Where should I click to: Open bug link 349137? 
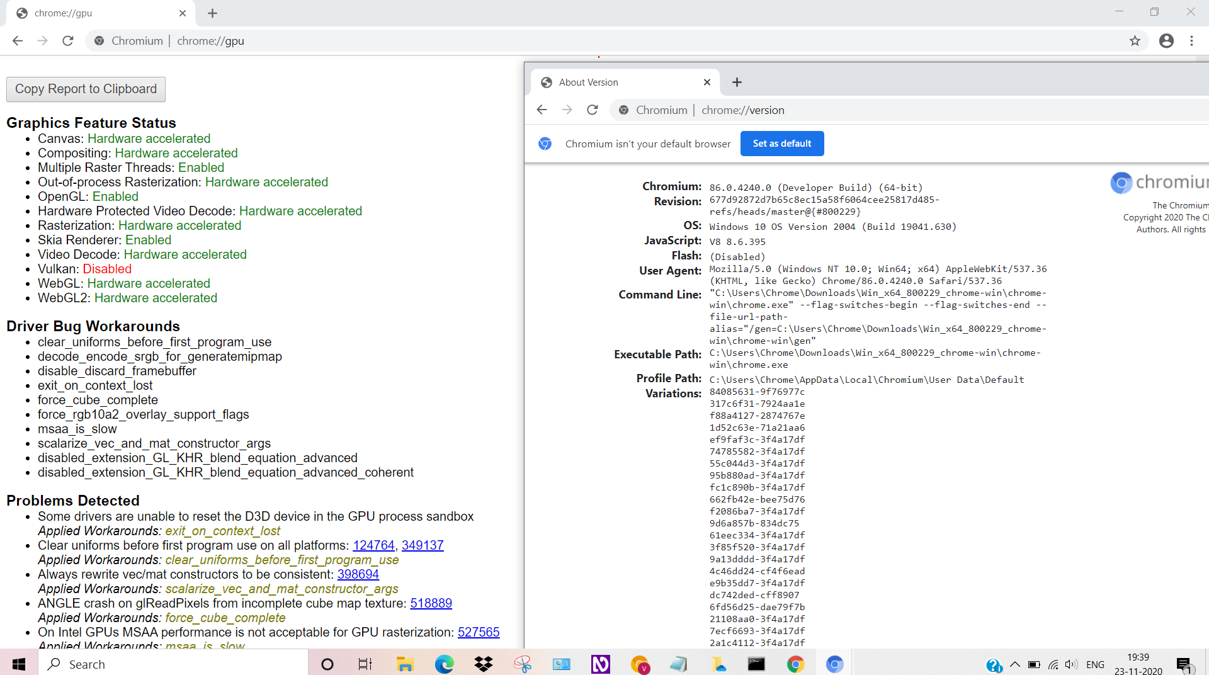(423, 545)
